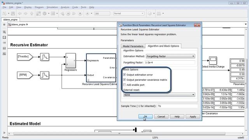
Task: Click Apply in the block parameters dialog
Action: 193,117
